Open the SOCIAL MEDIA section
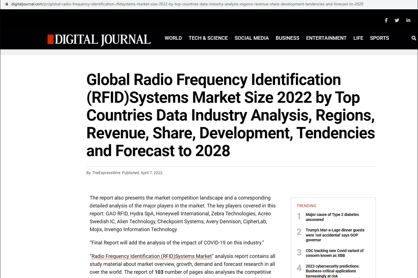The width and height of the screenshot is (418, 278). click(x=252, y=38)
